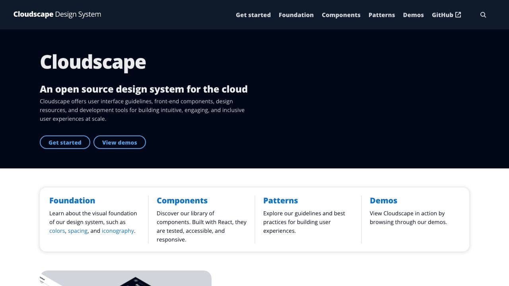This screenshot has height=286, width=509.
Task: Click the search magnifier icon
Action: (x=483, y=15)
